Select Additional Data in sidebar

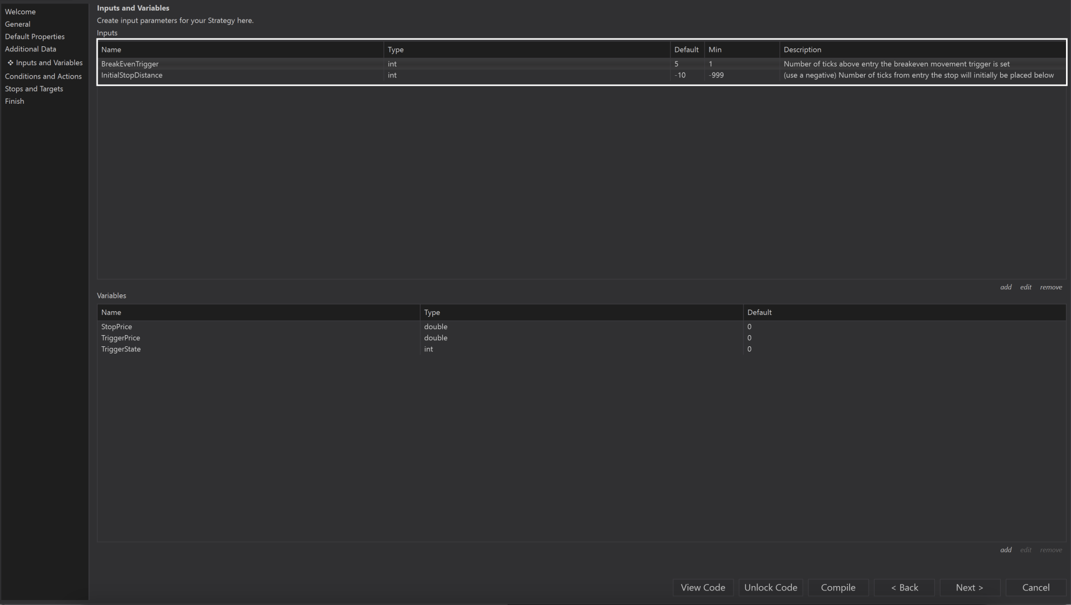click(31, 49)
